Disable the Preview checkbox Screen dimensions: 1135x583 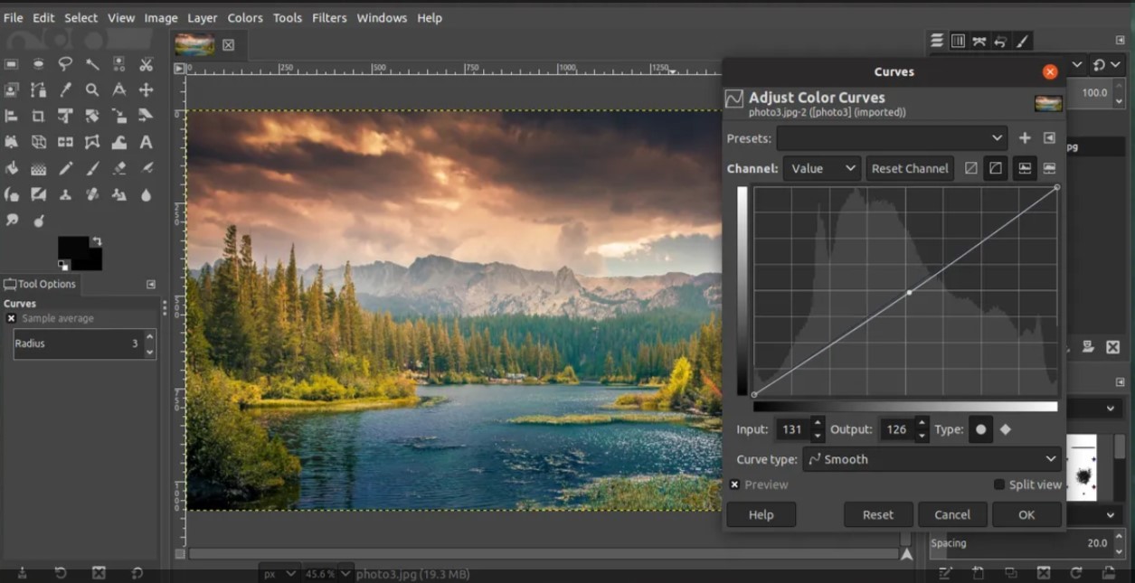734,485
